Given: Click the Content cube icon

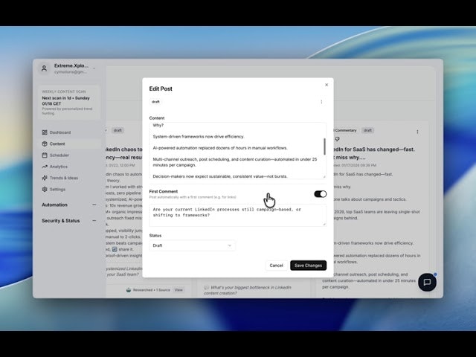Looking at the screenshot, I should (45, 144).
